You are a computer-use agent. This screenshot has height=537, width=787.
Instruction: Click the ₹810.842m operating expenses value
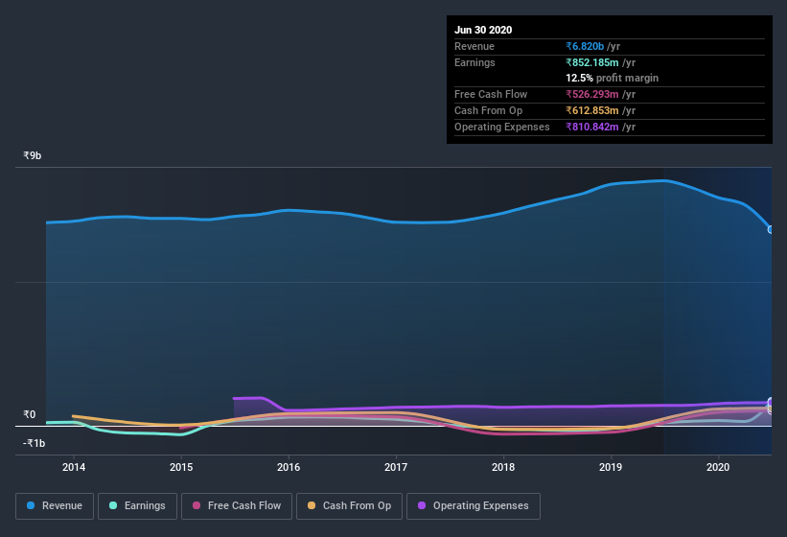click(592, 127)
